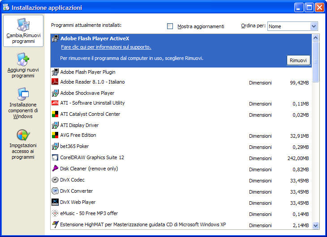Screen dimensions: 327x237
Task: Click the eMusic 50 Free MP3 icon
Action: click(55, 213)
